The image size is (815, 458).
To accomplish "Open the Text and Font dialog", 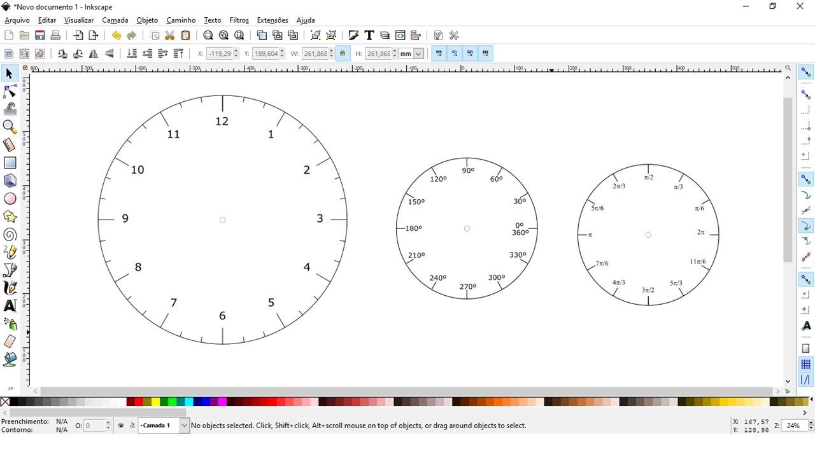I will pyautogui.click(x=369, y=36).
